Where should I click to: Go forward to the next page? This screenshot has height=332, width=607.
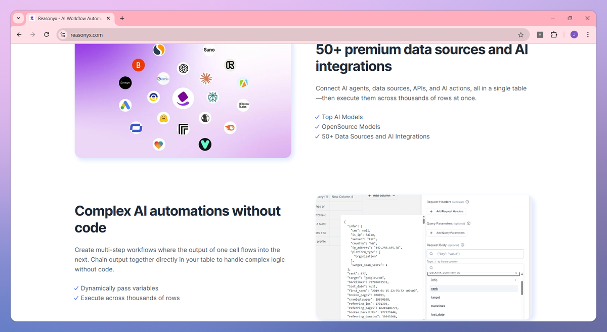(33, 35)
